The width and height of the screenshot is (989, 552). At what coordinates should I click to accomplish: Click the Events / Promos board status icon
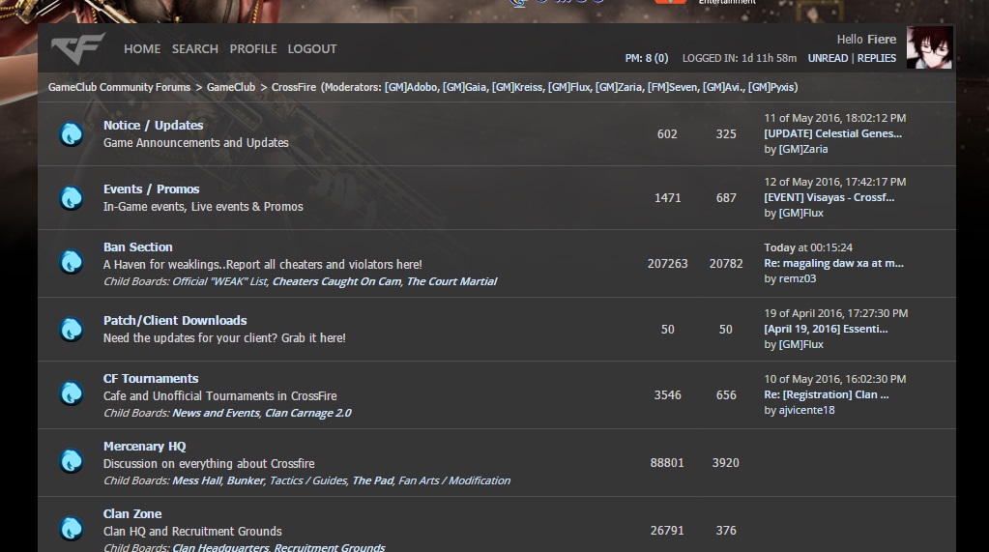72,197
